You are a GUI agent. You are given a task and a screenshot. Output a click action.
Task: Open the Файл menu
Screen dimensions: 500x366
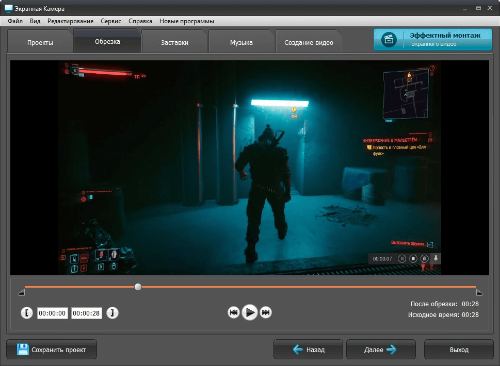click(15, 21)
